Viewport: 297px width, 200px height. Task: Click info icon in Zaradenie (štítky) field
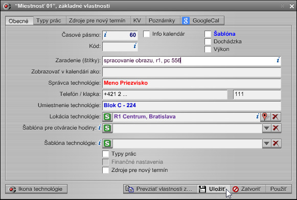278,60
